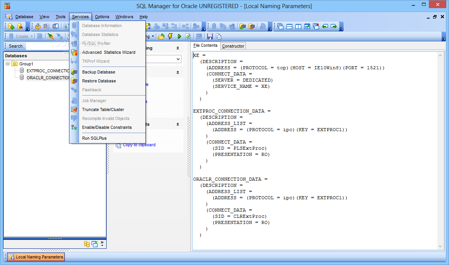This screenshot has width=449, height=265.
Task: Click the second checklist window icon on the top toolbar
Action: 55,26
